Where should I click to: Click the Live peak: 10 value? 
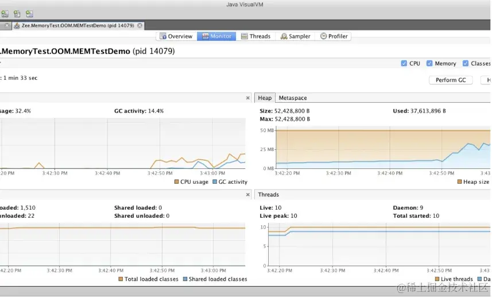(x=278, y=215)
